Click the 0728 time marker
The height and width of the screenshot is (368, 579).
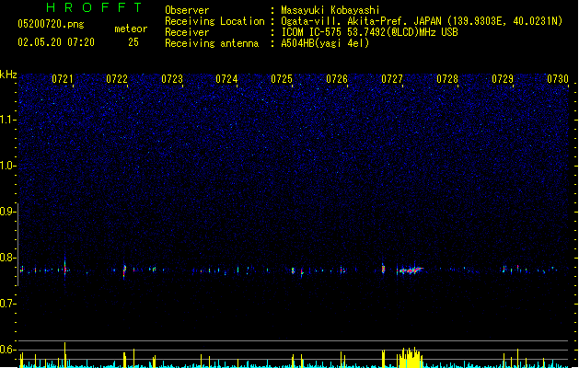coord(447,79)
